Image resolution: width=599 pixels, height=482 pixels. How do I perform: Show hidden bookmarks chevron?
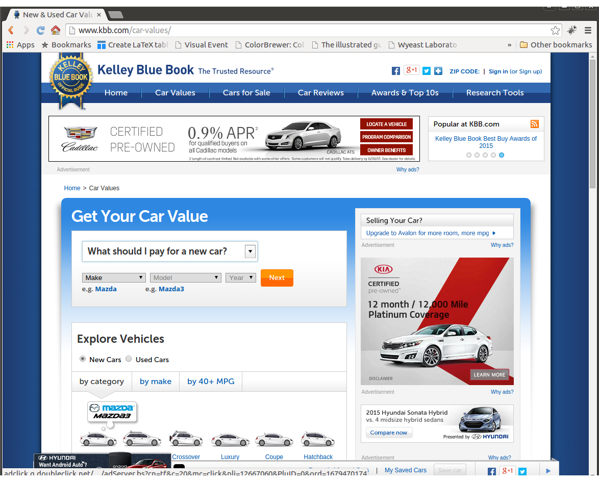[509, 45]
